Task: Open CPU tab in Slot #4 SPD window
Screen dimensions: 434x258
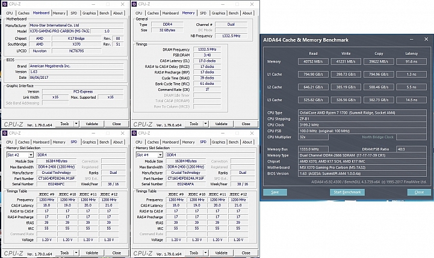Action: coord(138,142)
